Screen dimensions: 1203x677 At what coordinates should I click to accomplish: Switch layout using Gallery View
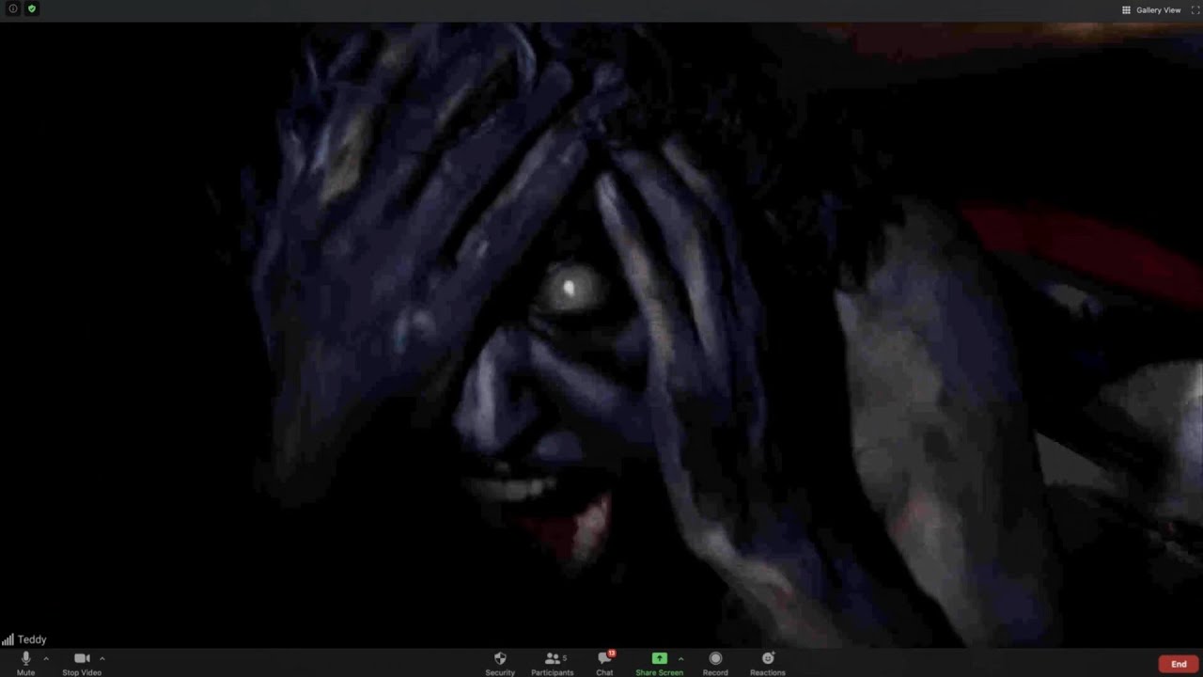click(1151, 10)
